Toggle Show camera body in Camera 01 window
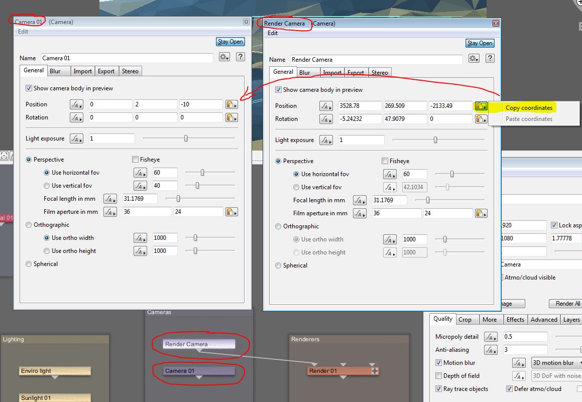582x402 pixels. coord(29,88)
